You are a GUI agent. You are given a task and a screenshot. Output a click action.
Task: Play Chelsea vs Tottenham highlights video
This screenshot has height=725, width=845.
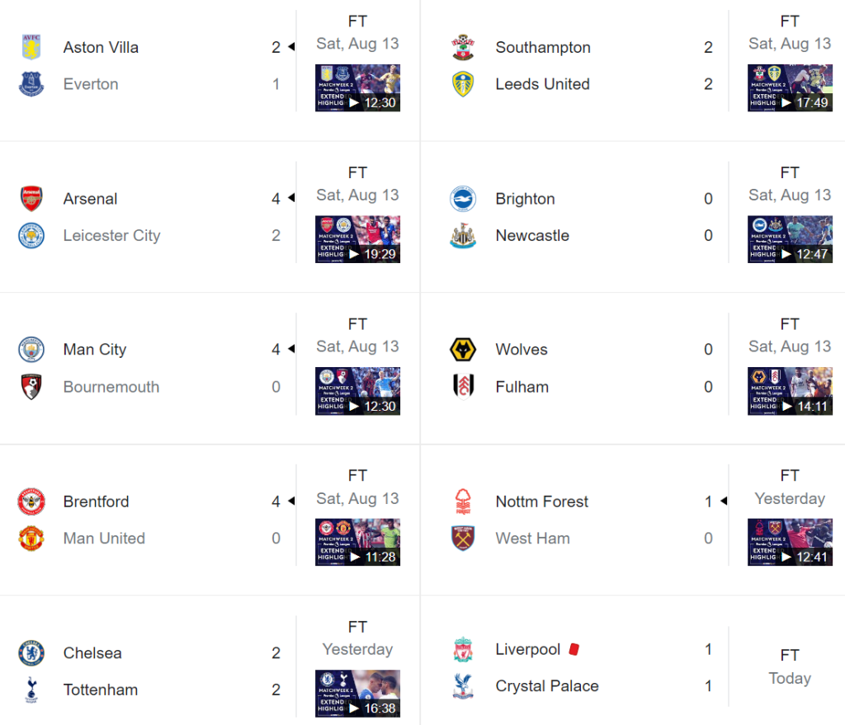coord(357,694)
